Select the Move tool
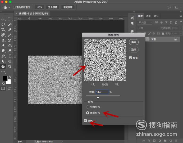183x143 pixels. pyautogui.click(x=3, y=19)
